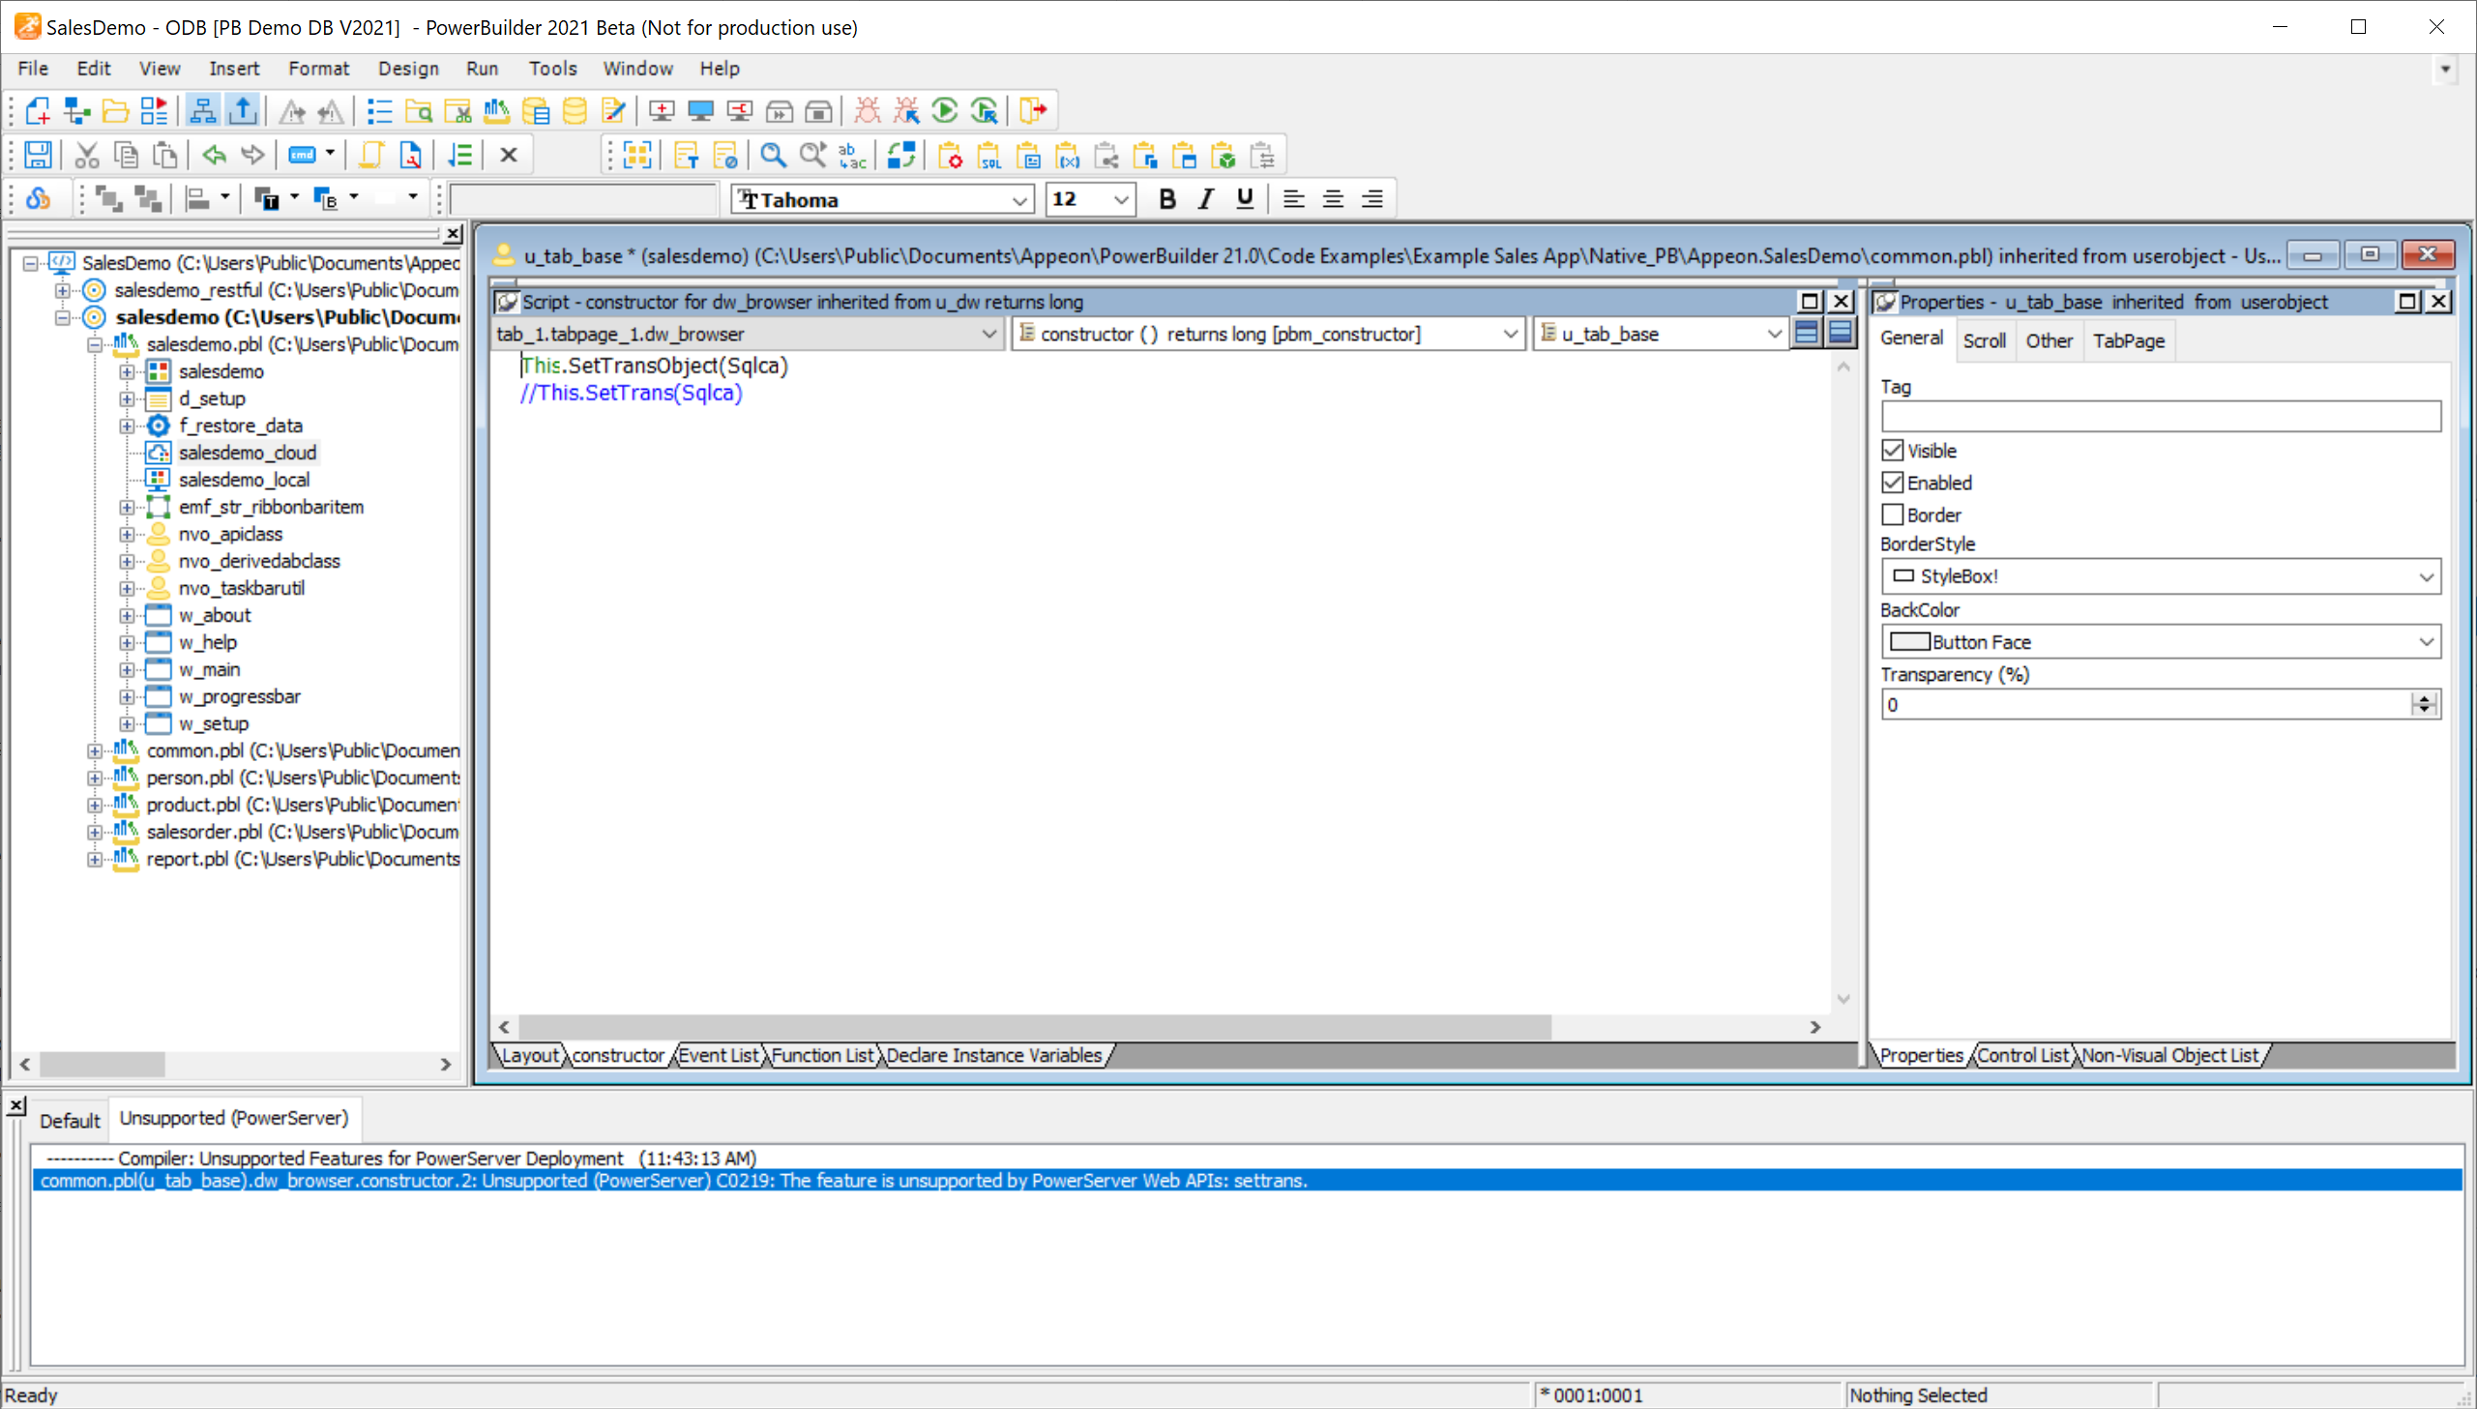Toggle Bold formatting button
The image size is (2477, 1409).
coord(1166,199)
